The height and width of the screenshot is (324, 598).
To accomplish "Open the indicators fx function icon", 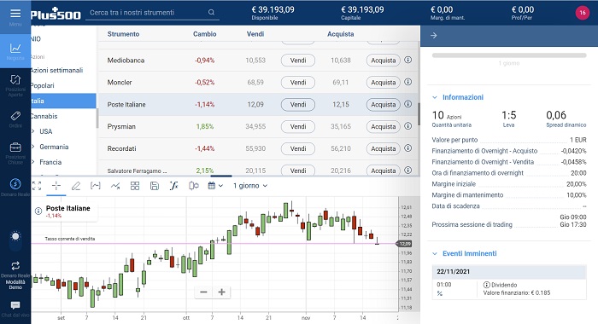I will pyautogui.click(x=174, y=186).
